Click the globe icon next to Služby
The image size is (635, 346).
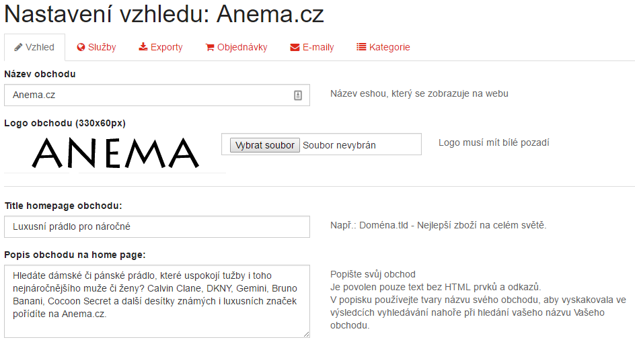pyautogui.click(x=81, y=47)
